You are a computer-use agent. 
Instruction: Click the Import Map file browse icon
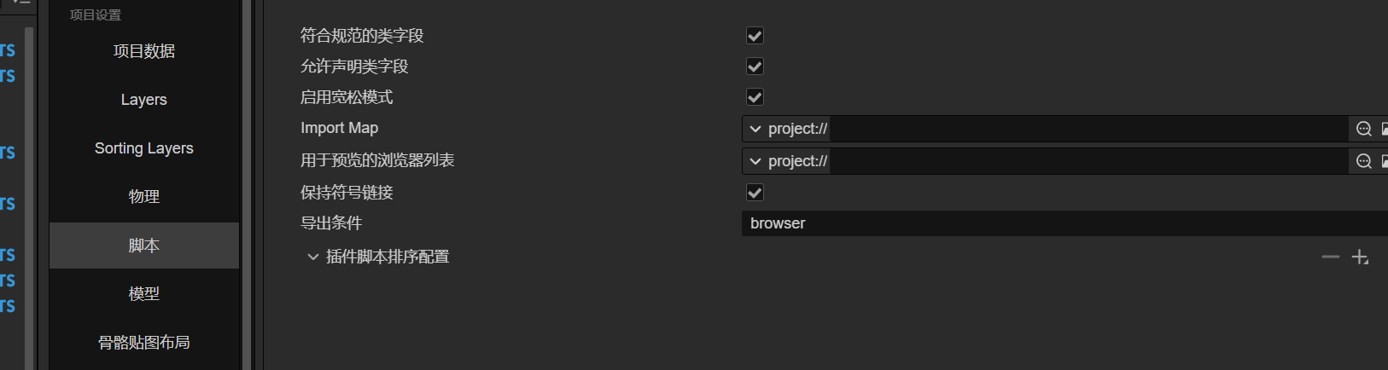click(x=1384, y=129)
